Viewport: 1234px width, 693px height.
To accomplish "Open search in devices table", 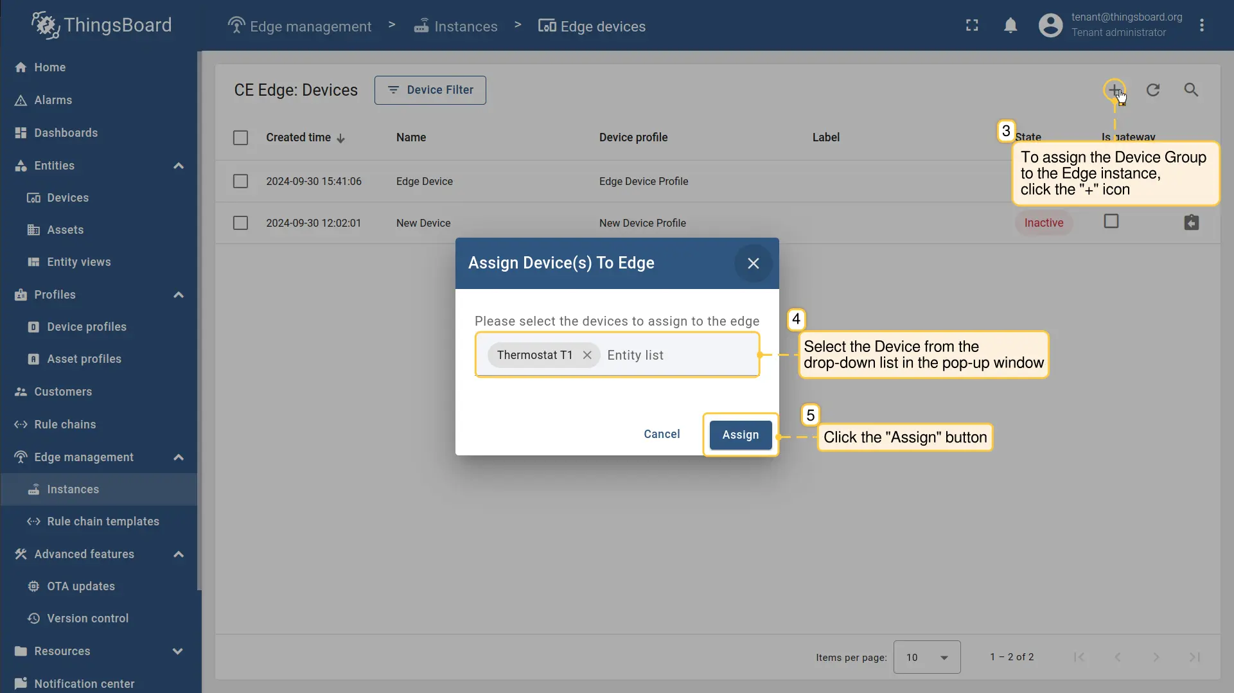I will pos(1191,90).
